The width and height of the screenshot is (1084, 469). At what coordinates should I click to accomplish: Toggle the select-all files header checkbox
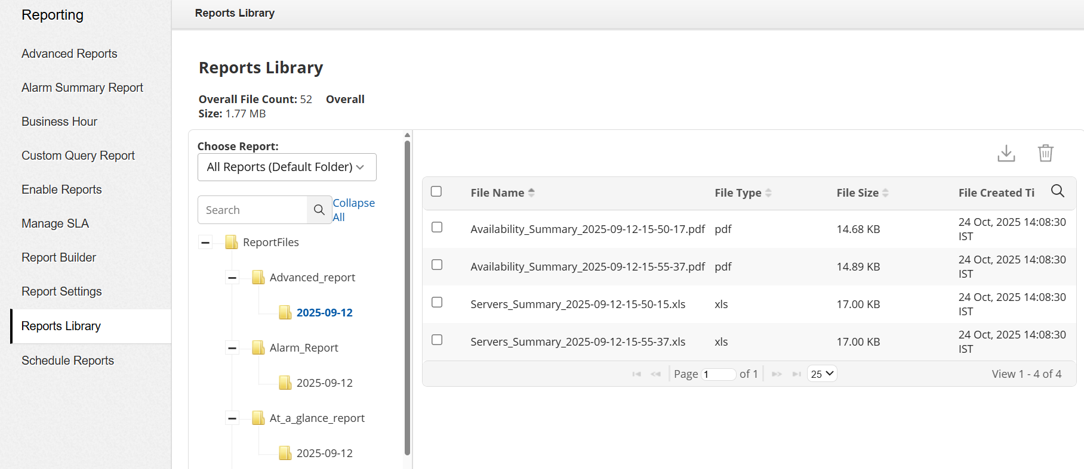point(436,191)
